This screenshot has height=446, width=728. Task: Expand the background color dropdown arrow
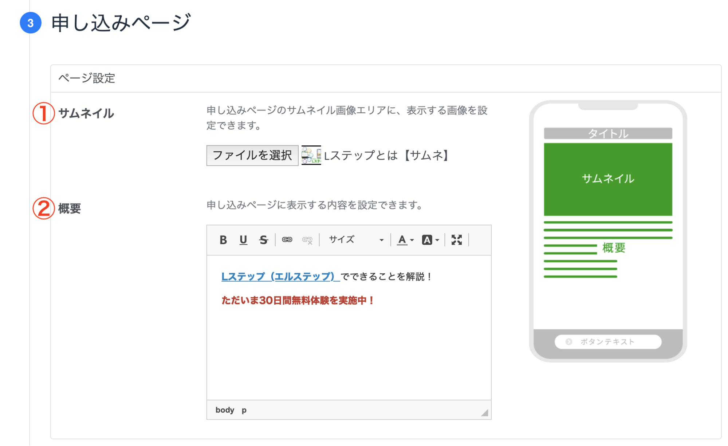(x=437, y=240)
